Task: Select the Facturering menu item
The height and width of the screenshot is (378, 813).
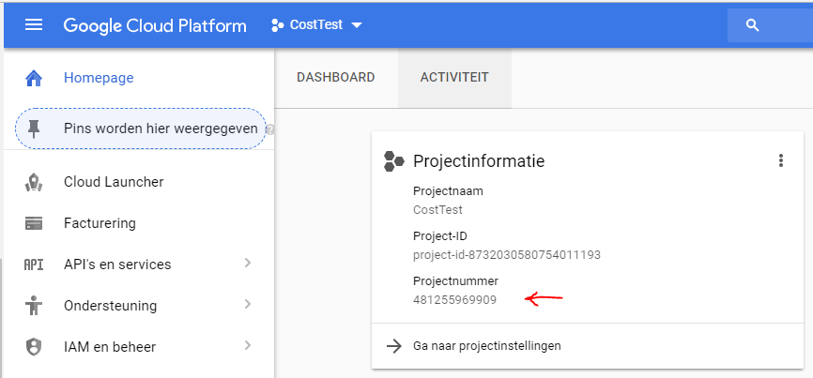Action: (x=100, y=223)
